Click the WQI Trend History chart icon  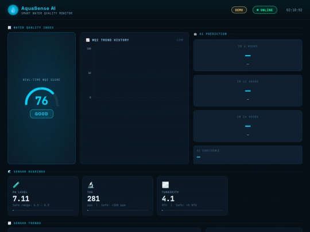pos(88,40)
